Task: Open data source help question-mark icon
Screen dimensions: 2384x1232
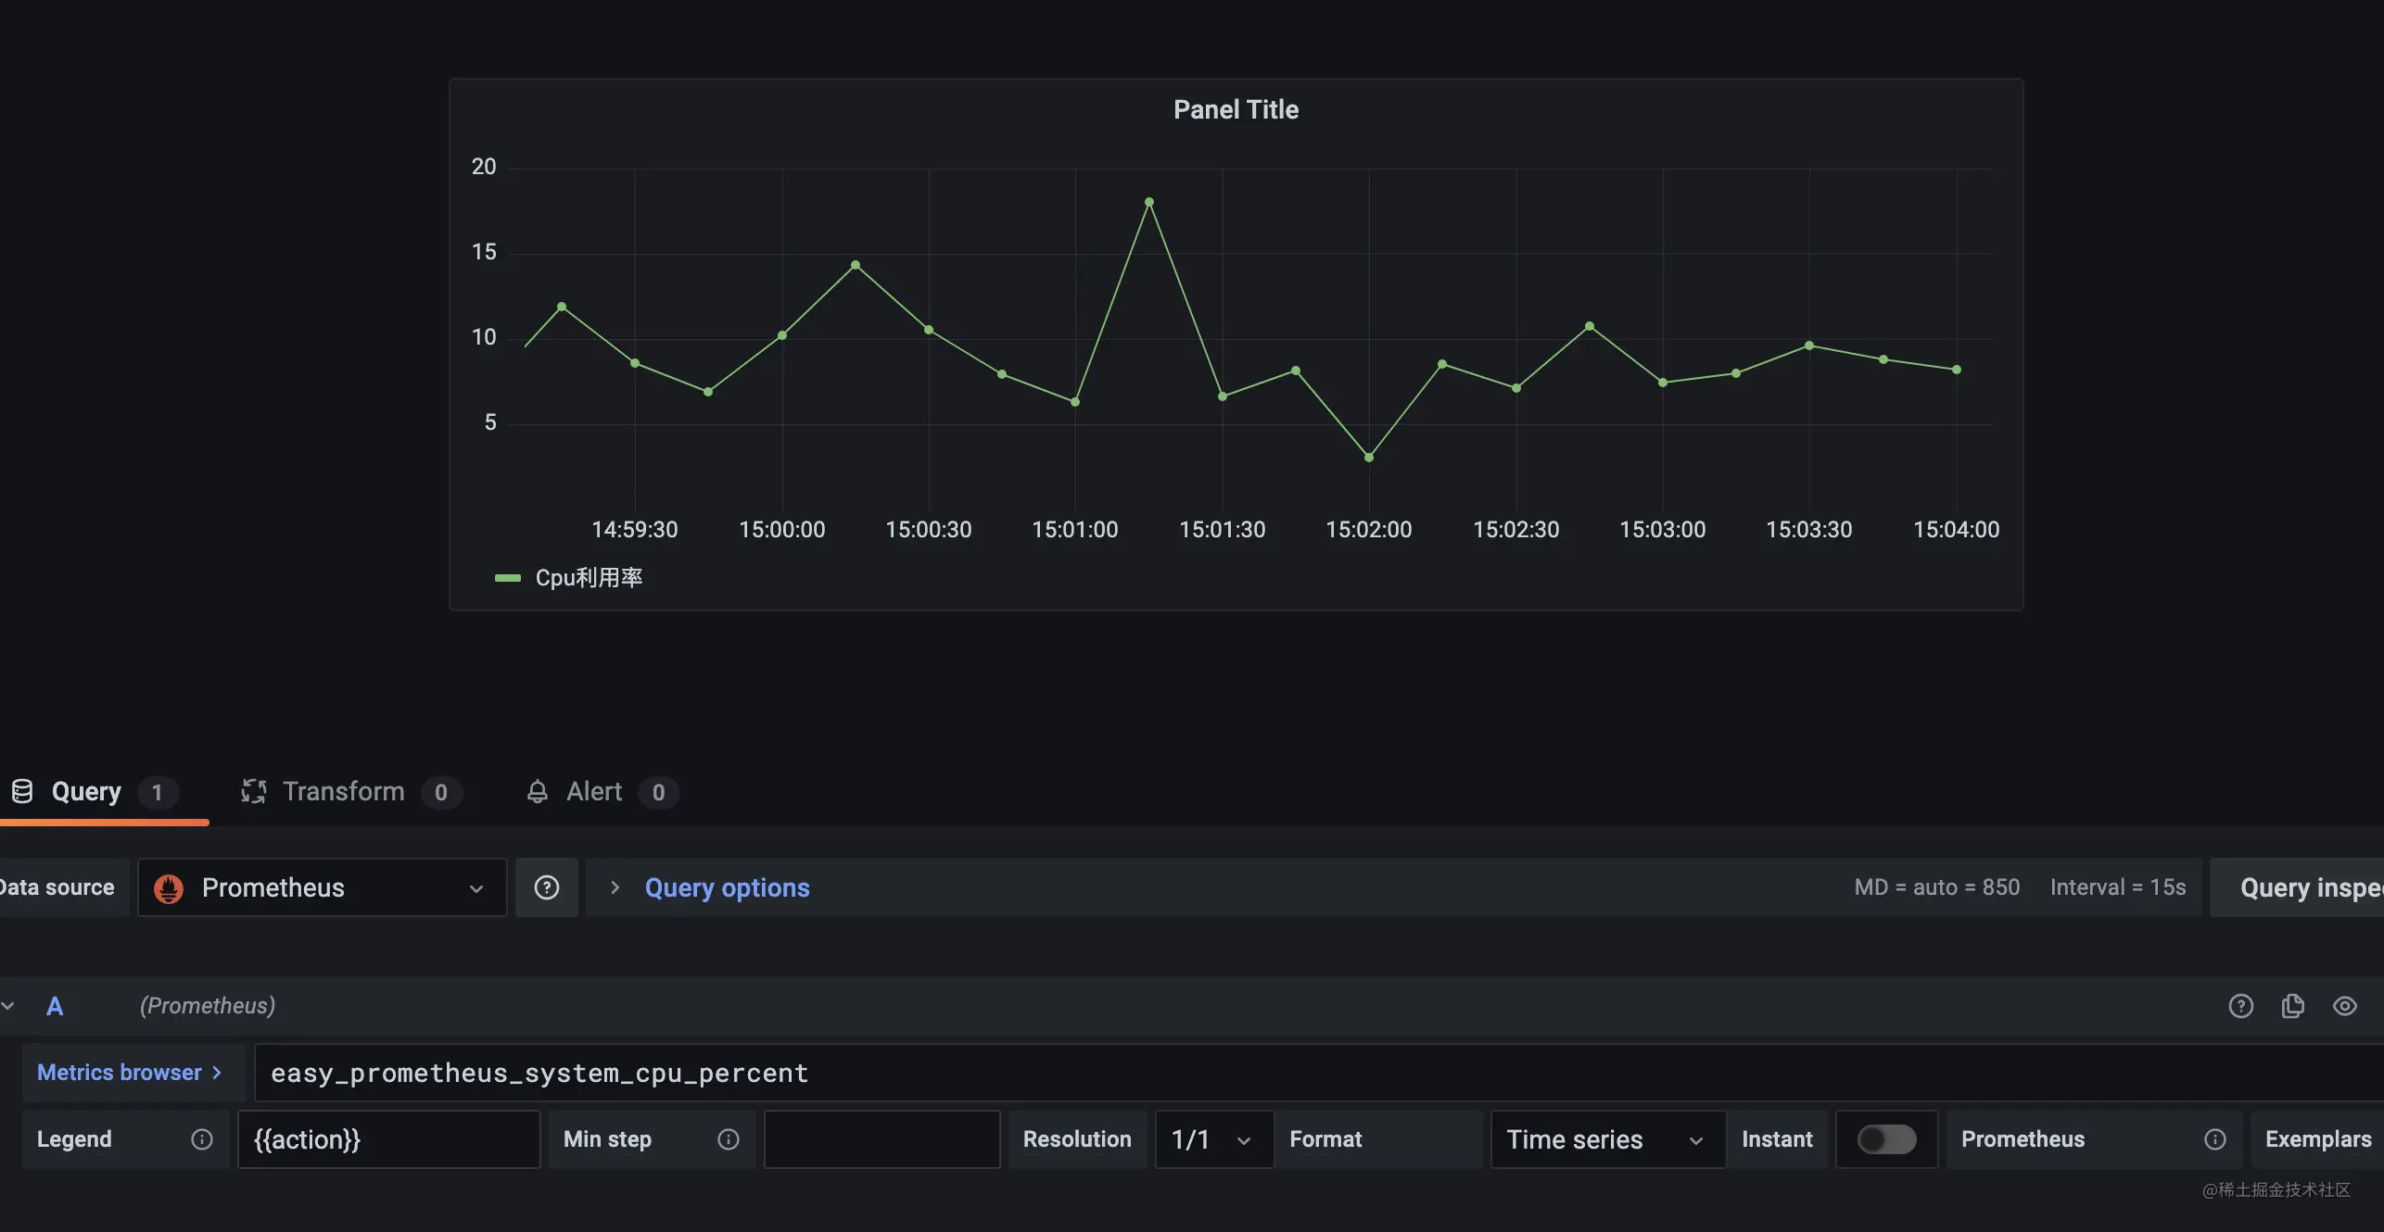Action: (547, 887)
